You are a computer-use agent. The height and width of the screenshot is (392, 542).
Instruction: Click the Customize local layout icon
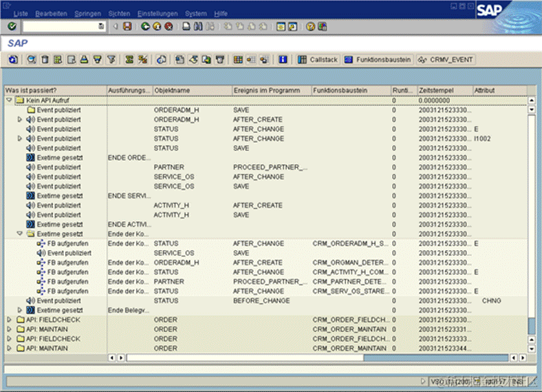[322, 26]
